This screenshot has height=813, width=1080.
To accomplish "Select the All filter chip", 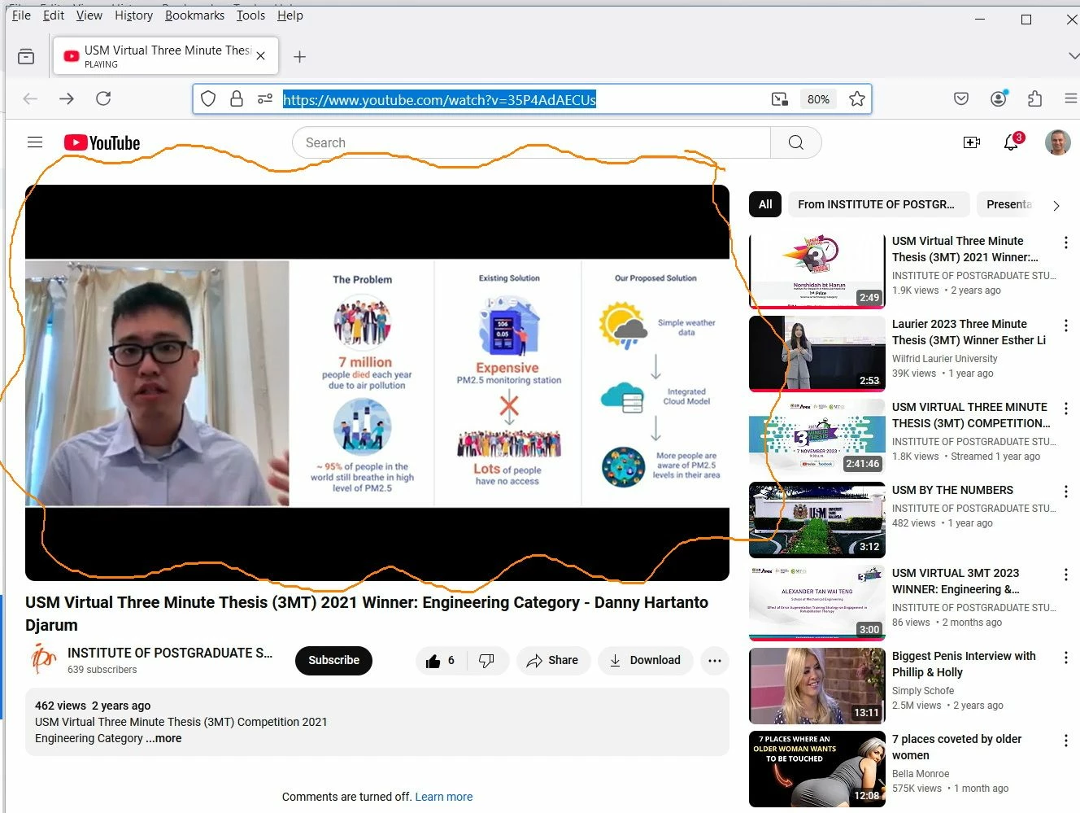I will coord(765,204).
